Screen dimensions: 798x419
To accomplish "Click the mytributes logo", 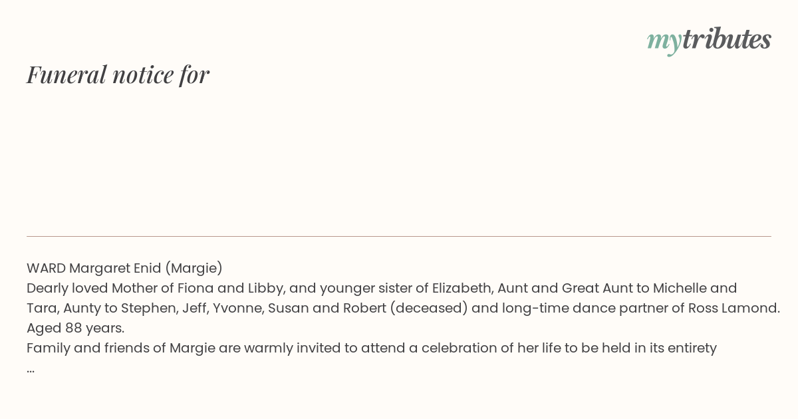I will pyautogui.click(x=709, y=41).
